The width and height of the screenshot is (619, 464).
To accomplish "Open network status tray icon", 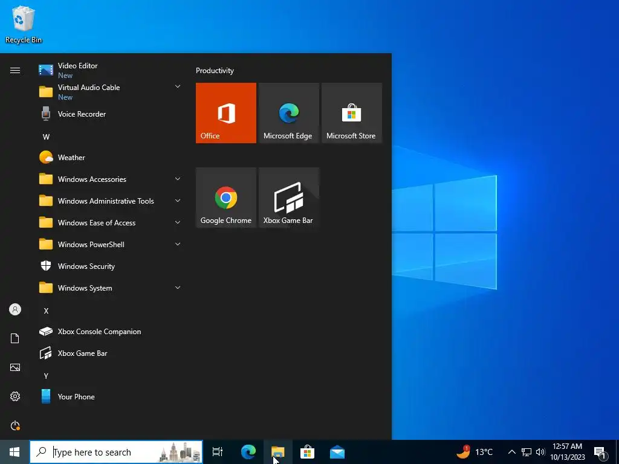I will pos(527,452).
